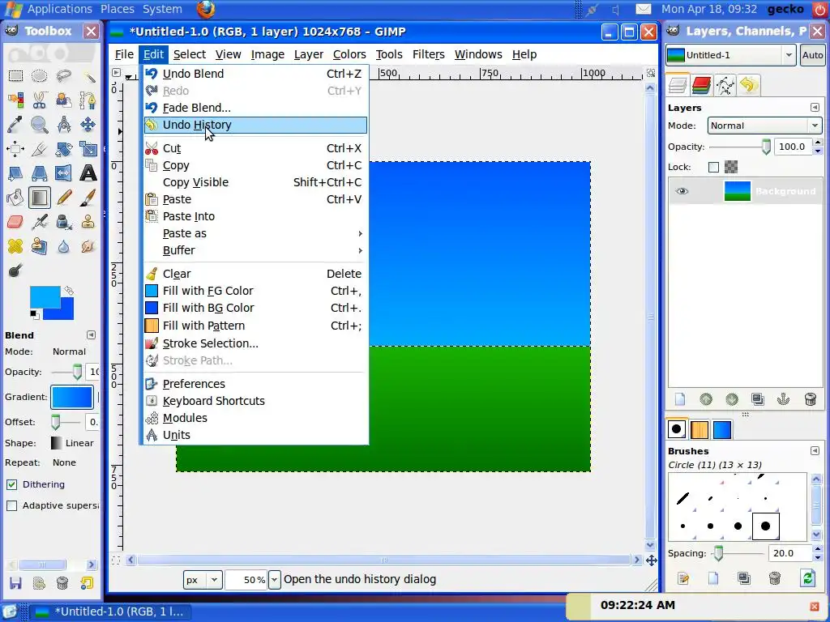
Task: Select the Ellipse Select tool
Action: tap(39, 76)
